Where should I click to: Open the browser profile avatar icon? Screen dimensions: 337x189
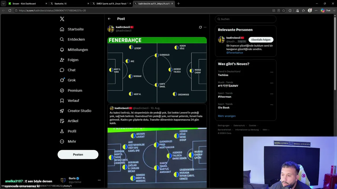(x=310, y=10)
